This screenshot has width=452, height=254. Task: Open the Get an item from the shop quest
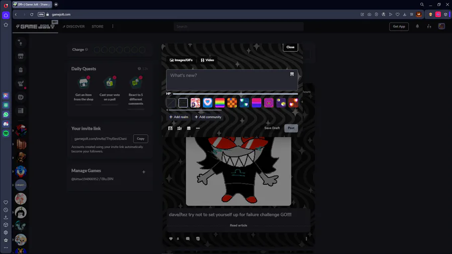click(83, 89)
